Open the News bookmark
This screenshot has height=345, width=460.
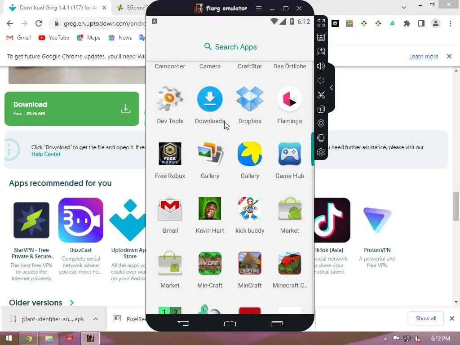point(120,38)
